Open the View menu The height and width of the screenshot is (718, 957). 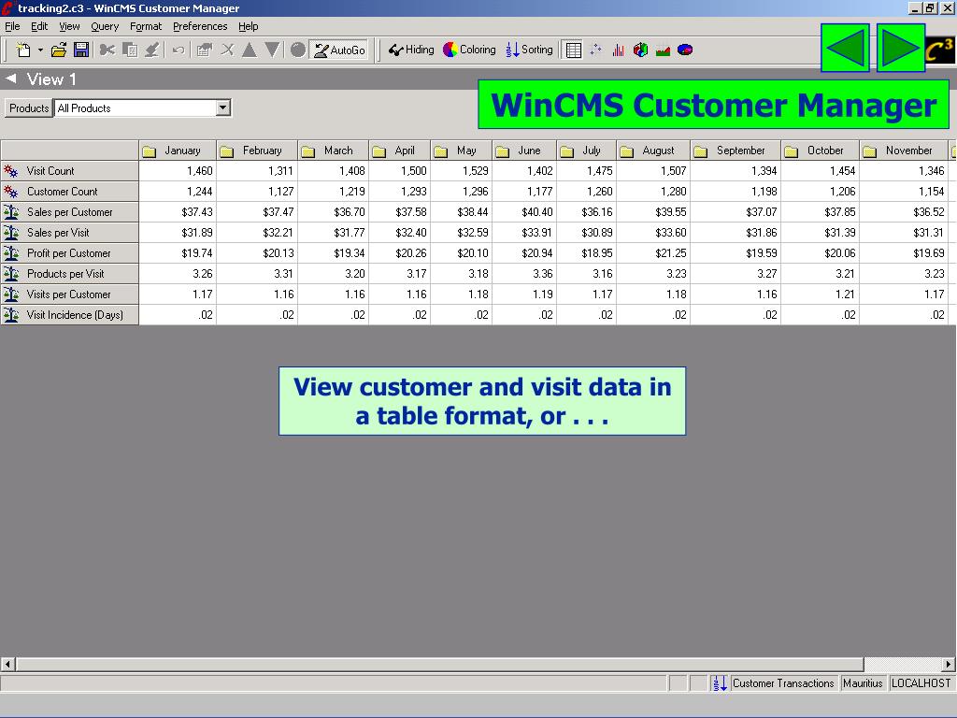(69, 26)
